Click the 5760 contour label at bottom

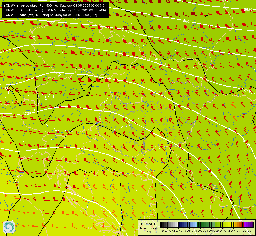(x=122, y=228)
